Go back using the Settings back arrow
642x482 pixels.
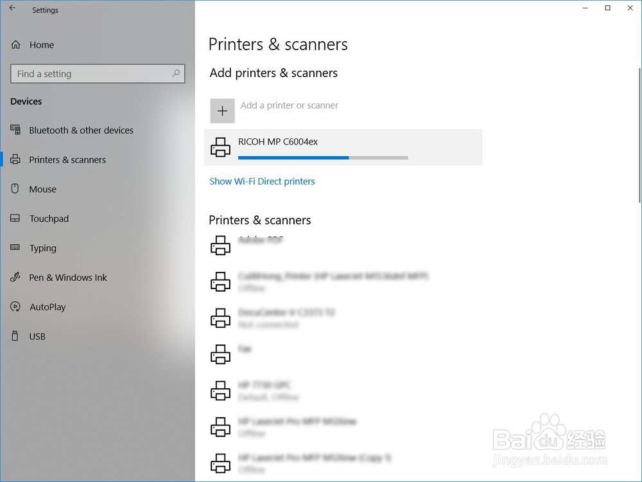(x=12, y=8)
